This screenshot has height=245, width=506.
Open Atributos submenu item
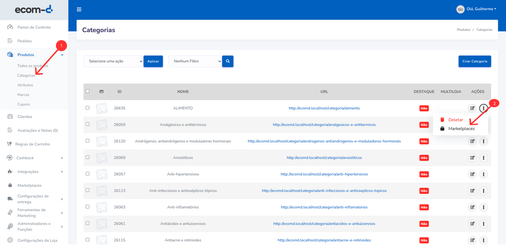25,85
